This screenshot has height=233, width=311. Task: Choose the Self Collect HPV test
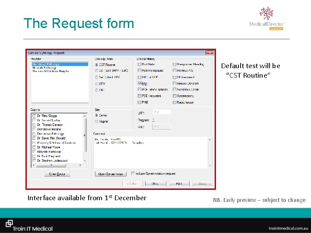97,77
